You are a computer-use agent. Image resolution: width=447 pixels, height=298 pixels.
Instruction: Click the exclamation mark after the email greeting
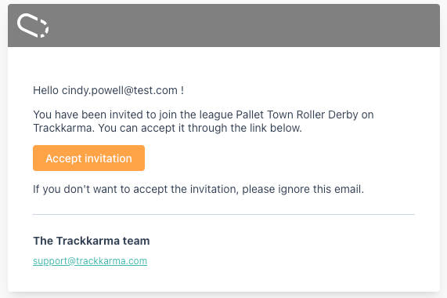182,90
